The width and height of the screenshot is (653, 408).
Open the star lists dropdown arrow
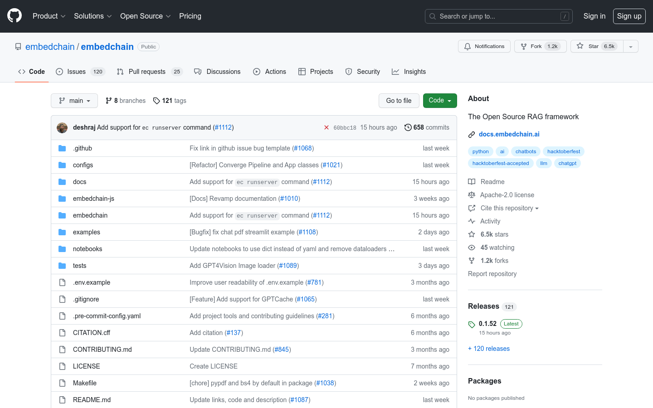pos(630,46)
